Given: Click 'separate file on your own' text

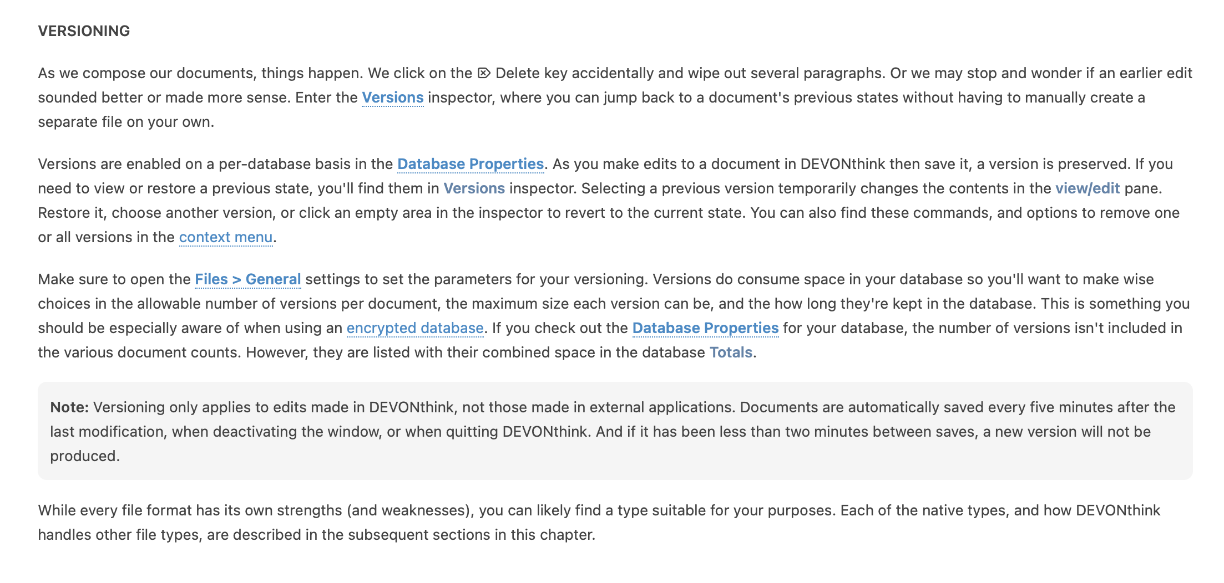Looking at the screenshot, I should coord(125,122).
